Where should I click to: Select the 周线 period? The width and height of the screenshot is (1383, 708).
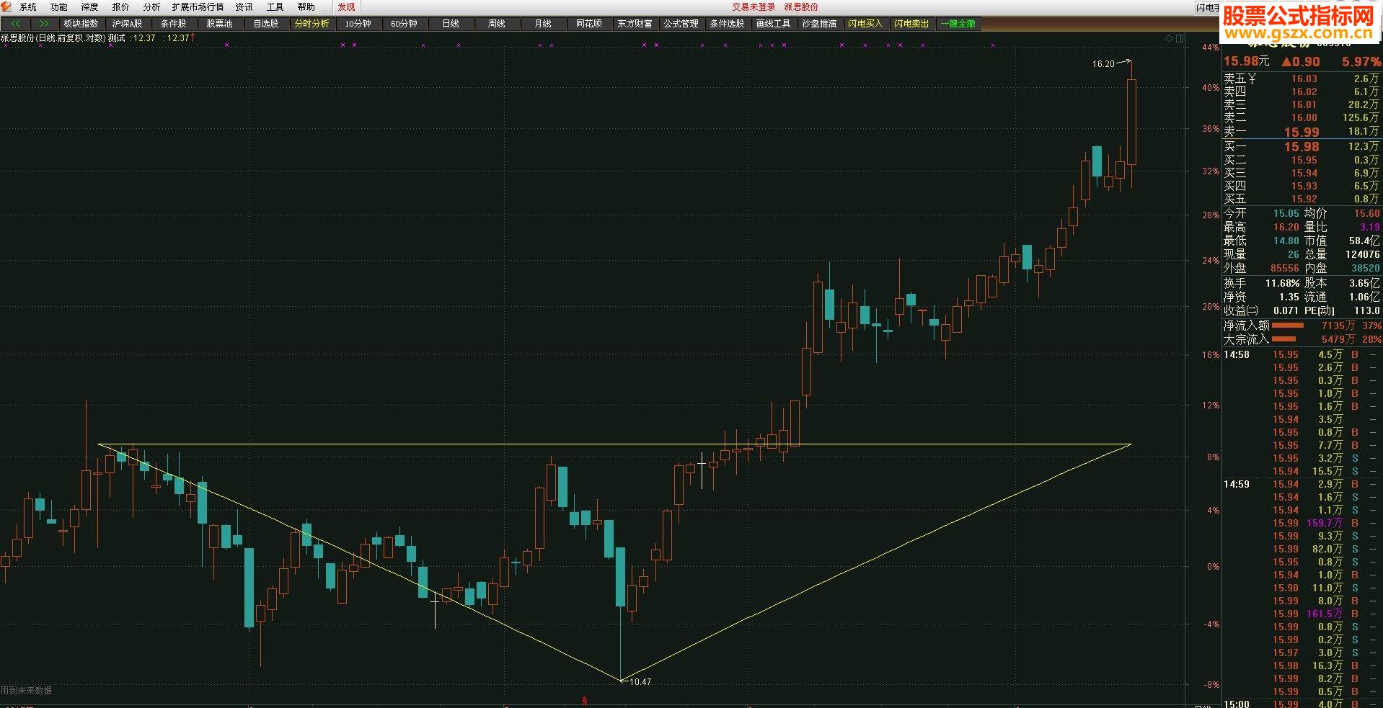point(497,24)
